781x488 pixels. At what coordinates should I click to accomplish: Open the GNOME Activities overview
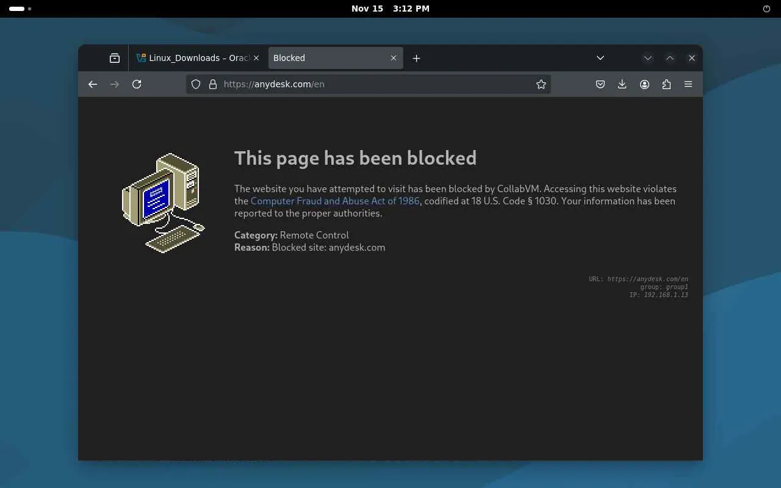pos(20,9)
